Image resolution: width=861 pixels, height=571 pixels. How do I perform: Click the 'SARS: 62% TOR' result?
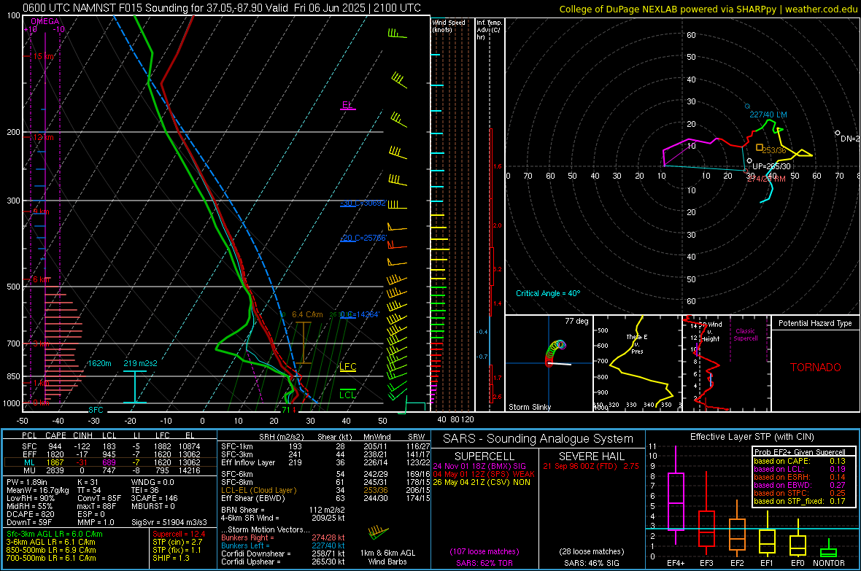click(484, 563)
